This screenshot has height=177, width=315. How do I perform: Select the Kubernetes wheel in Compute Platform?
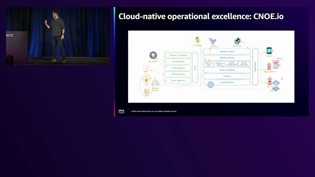click(x=210, y=84)
